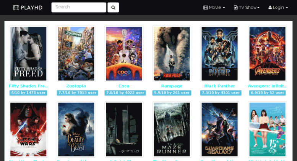297x161 pixels.
Task: Open the Star Wars movie poster
Action: coord(28,129)
